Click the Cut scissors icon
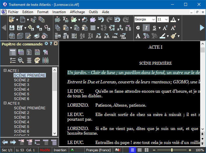 coord(66,20)
